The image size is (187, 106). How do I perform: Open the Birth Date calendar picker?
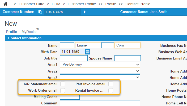click(x=88, y=52)
